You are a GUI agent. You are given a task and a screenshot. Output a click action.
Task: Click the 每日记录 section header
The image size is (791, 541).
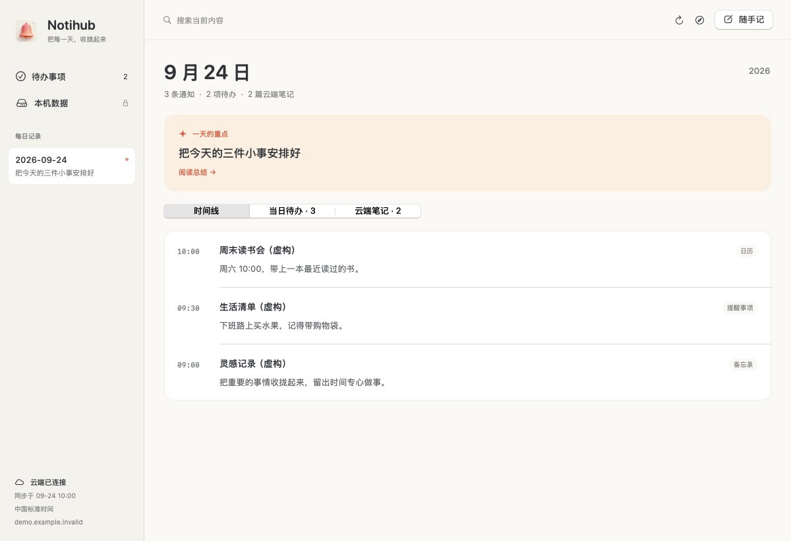pyautogui.click(x=28, y=137)
